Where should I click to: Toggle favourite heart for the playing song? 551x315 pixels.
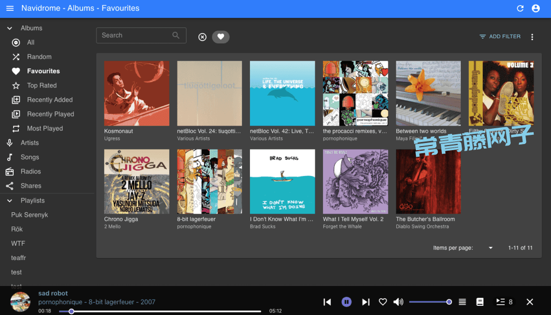coord(383,302)
